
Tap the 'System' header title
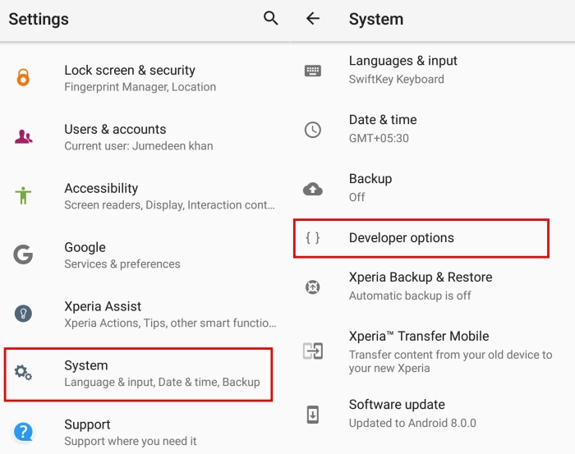pos(376,19)
